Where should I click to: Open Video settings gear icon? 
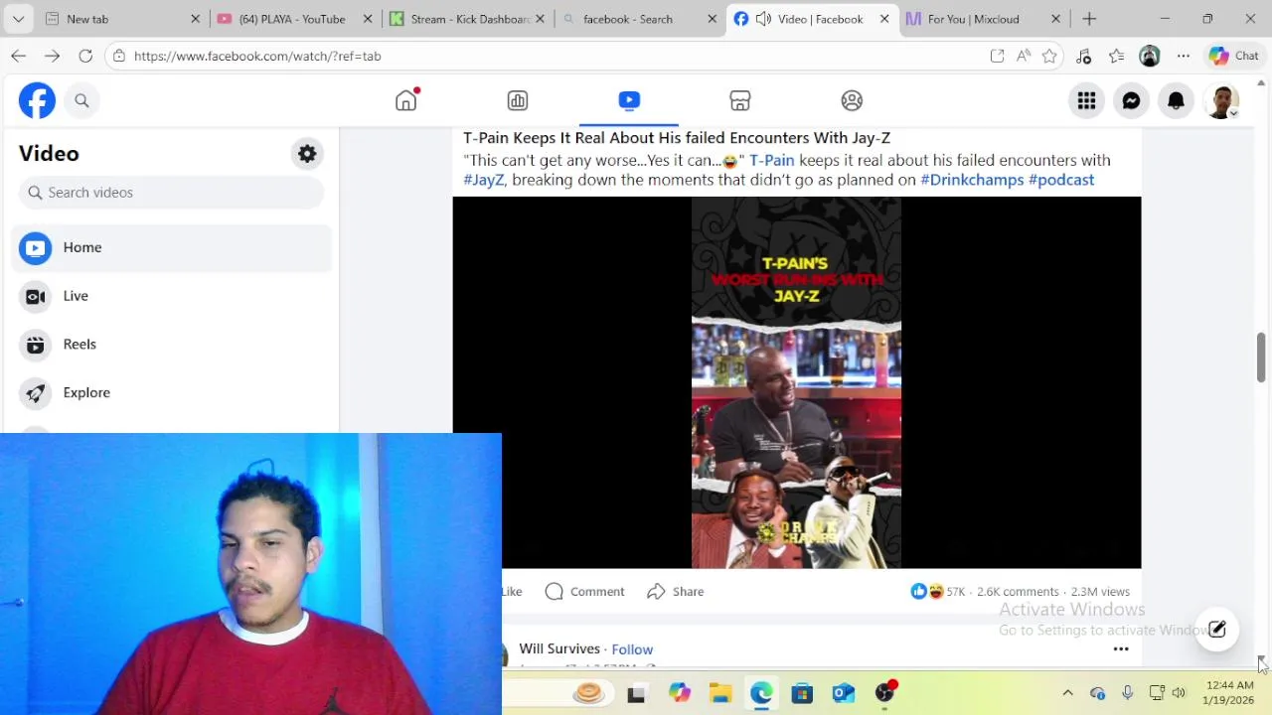pos(307,154)
